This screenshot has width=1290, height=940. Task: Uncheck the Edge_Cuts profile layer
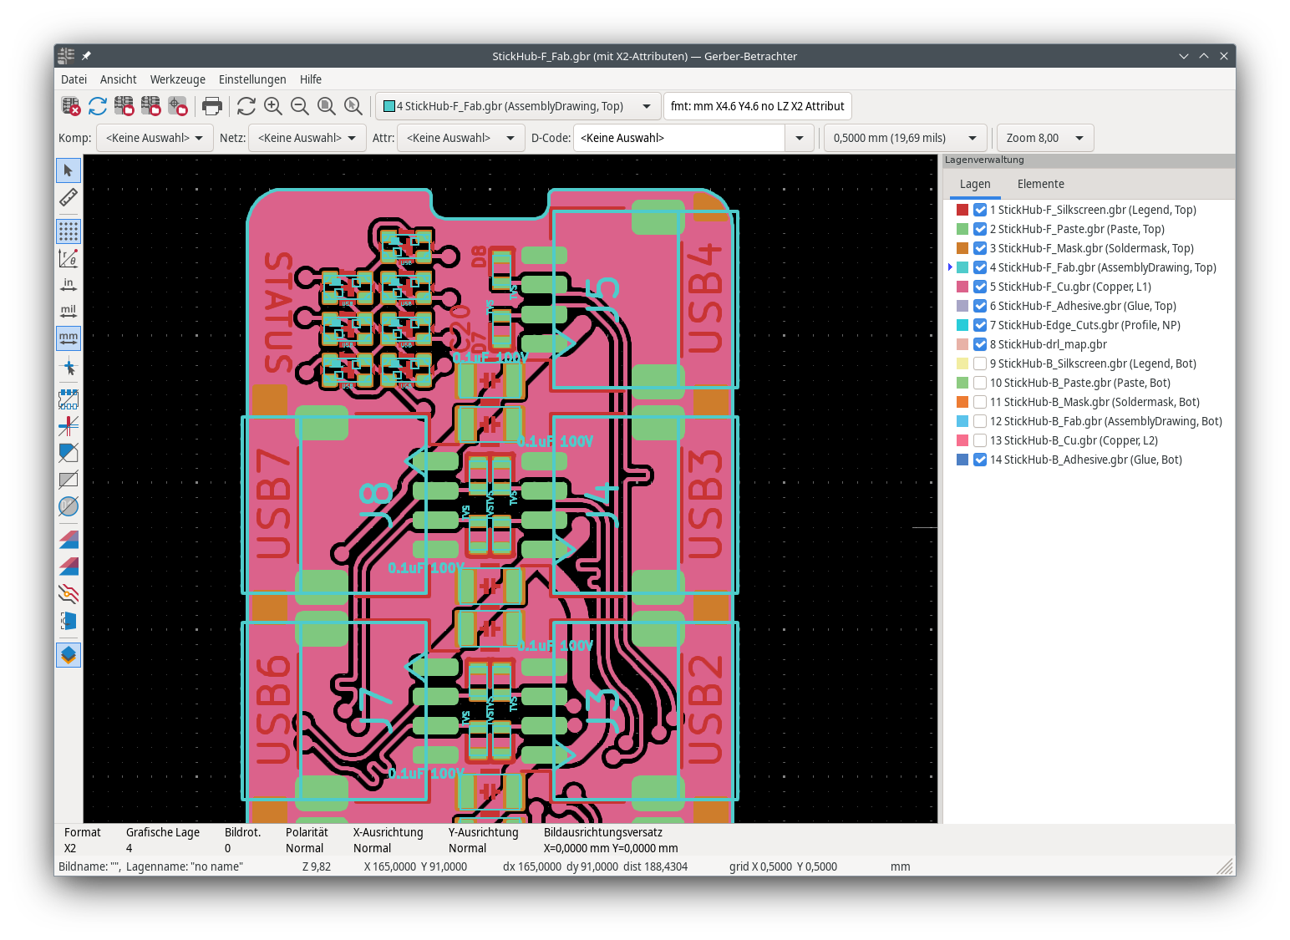[980, 325]
